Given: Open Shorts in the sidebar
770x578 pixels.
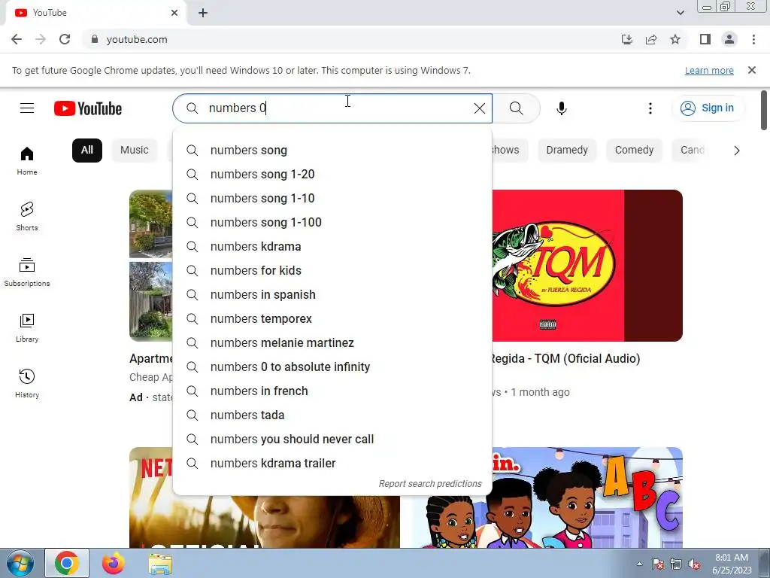Looking at the screenshot, I should (27, 216).
